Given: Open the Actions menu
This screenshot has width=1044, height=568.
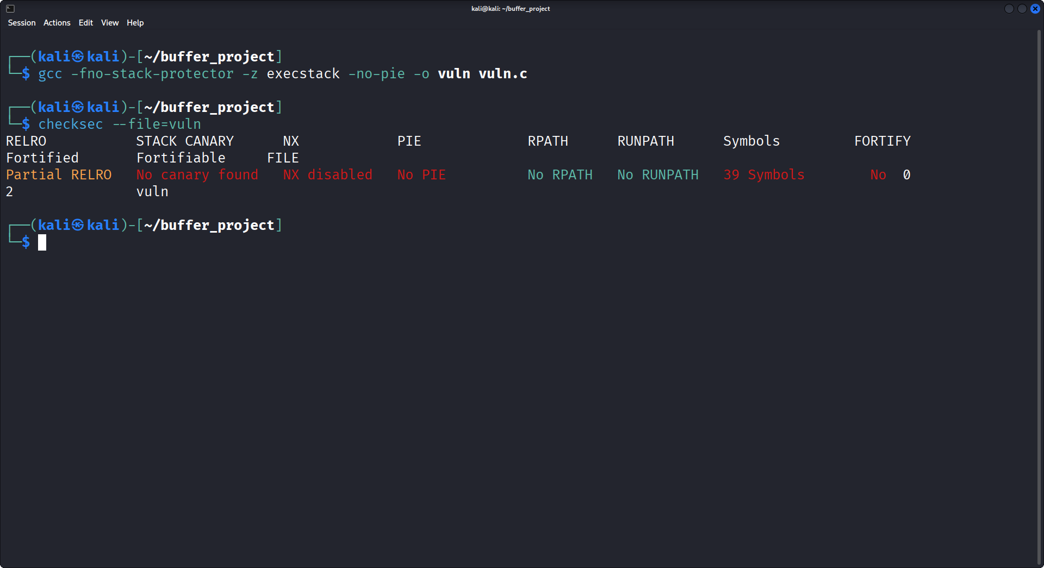Looking at the screenshot, I should (56, 23).
